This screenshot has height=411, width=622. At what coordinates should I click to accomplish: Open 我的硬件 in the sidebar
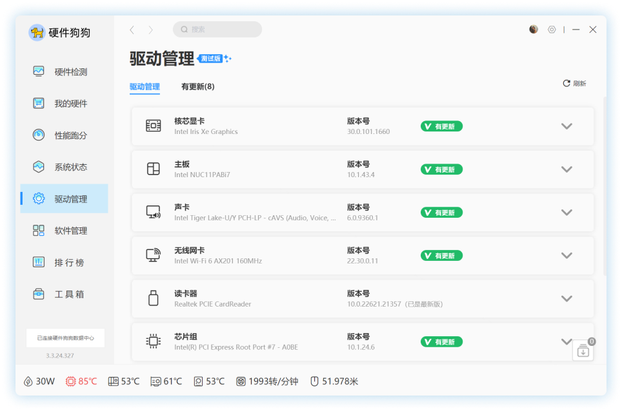coord(65,103)
